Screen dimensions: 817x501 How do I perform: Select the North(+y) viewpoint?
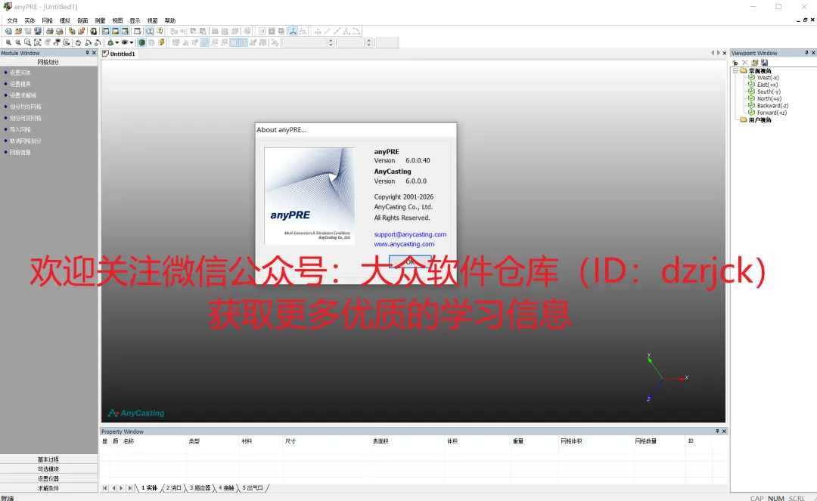tap(769, 99)
